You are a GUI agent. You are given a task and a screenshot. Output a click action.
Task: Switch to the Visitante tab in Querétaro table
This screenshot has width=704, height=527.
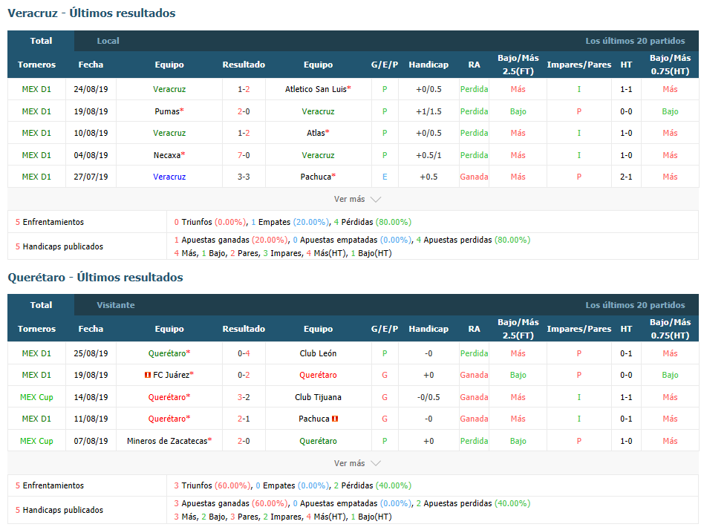pyautogui.click(x=115, y=305)
